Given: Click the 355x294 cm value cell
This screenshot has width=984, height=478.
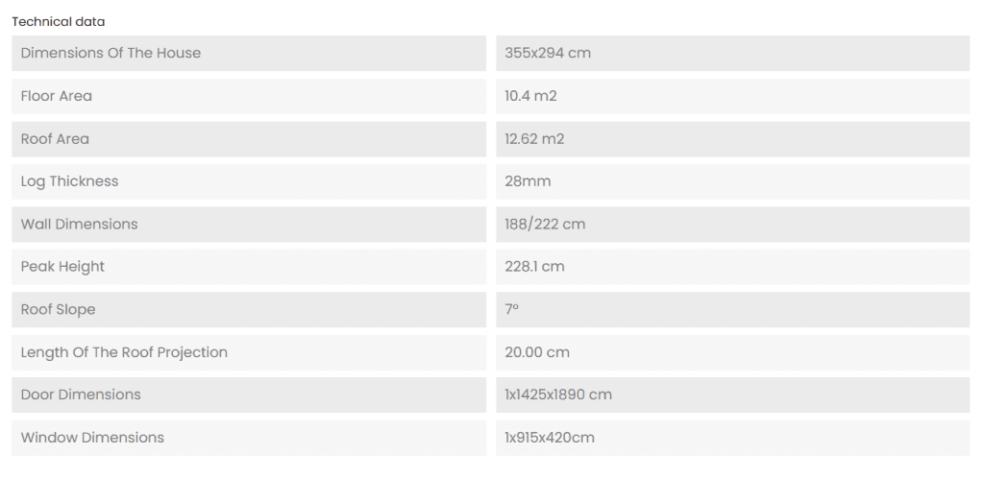Looking at the screenshot, I should tap(548, 53).
